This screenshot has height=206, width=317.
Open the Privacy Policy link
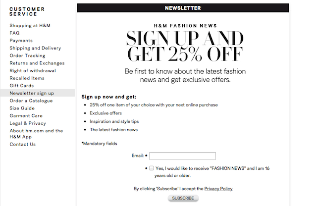tap(218, 189)
